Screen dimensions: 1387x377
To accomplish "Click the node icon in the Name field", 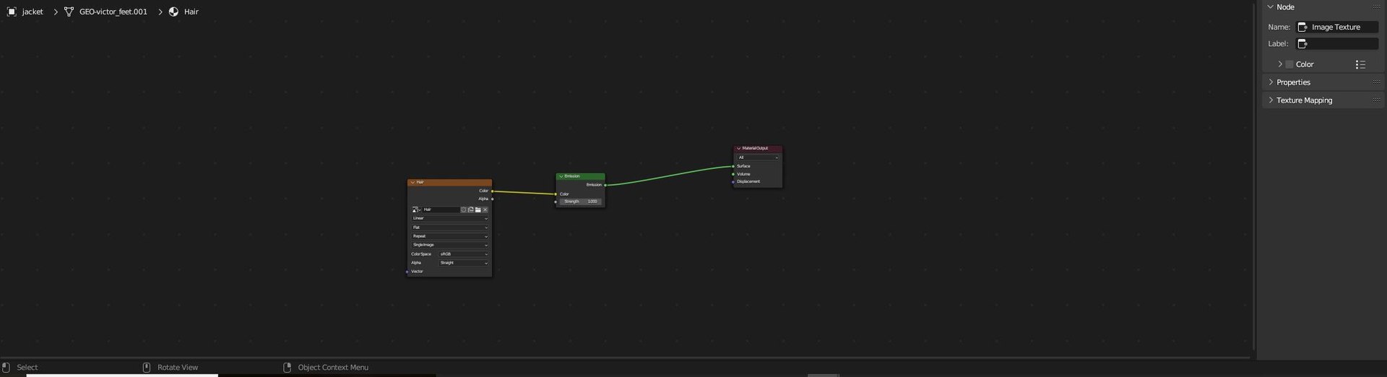I will click(x=1302, y=27).
